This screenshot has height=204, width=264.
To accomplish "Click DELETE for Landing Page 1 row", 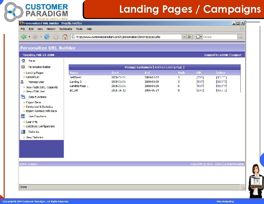I will coord(221,86).
